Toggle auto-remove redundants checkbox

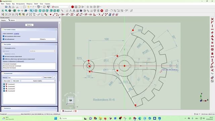pyautogui.click(x=4, y=36)
